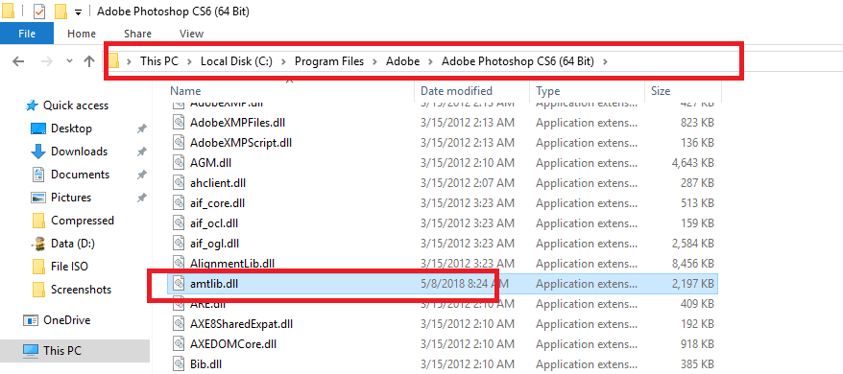Open Customize Quick Access Toolbar dropdown
Image resolution: width=843 pixels, height=374 pixels.
79,12
